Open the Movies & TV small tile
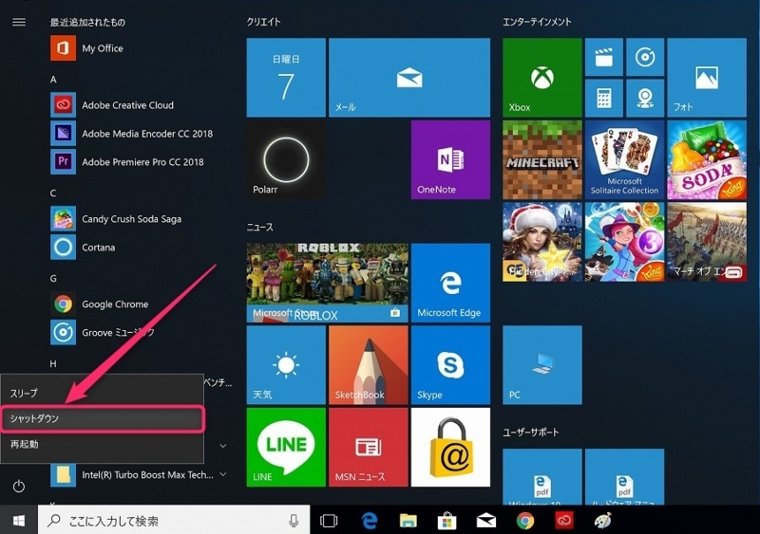Viewport: 760px width, 534px height. (604, 57)
